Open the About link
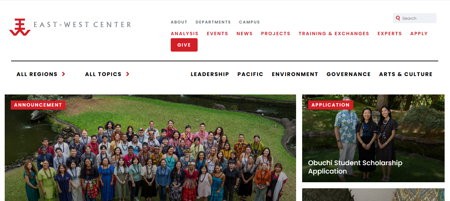This screenshot has width=450, height=201. pos(179,22)
